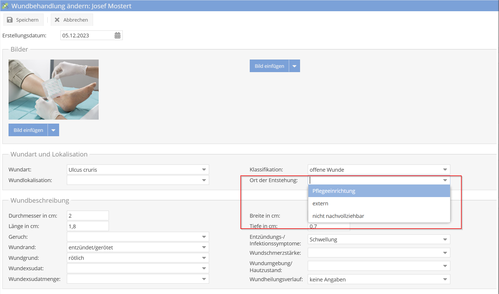499x294 pixels.
Task: Open arrow beside right Bild einfügen button
Action: coord(294,66)
